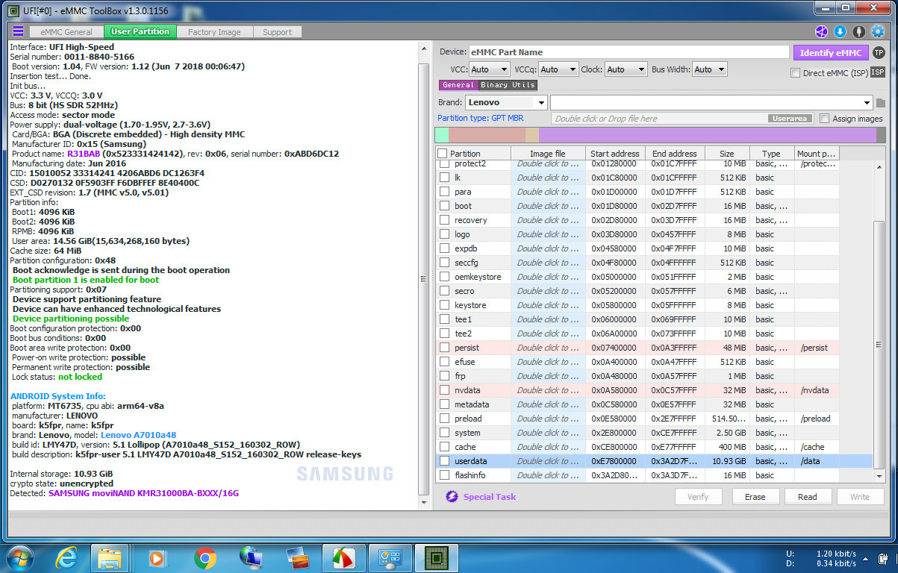Viewport: 898px width, 573px height.
Task: Click the Userarea label button
Action: 790,119
